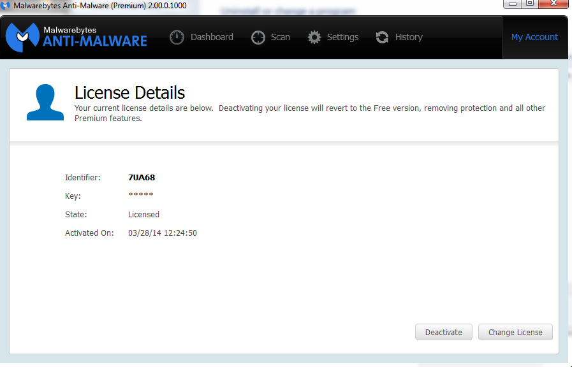The height and width of the screenshot is (367, 572).
Task: Click the Change License button
Action: [x=515, y=332]
